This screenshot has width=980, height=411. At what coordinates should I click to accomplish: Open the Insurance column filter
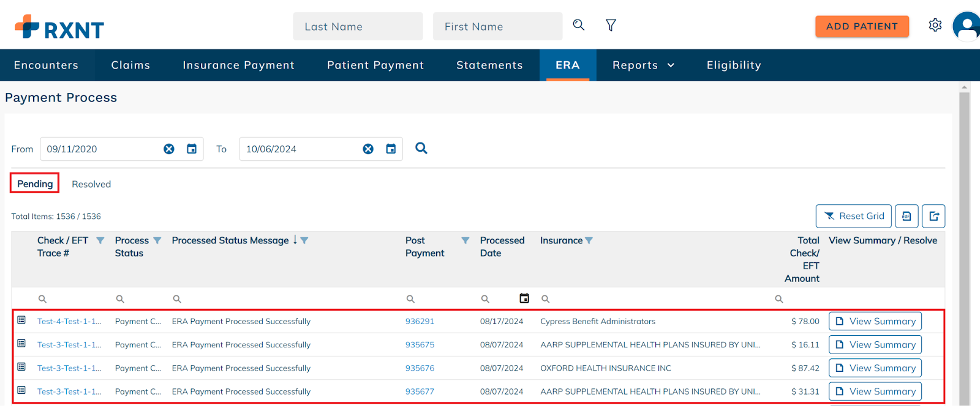(x=589, y=241)
